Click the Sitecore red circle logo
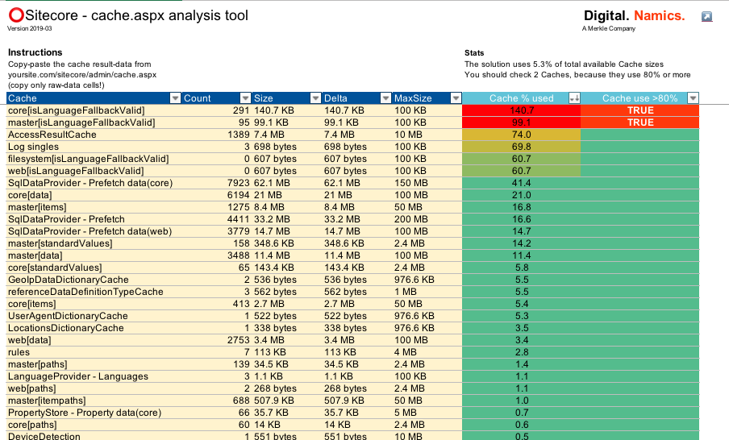729x440 pixels. pyautogui.click(x=15, y=15)
